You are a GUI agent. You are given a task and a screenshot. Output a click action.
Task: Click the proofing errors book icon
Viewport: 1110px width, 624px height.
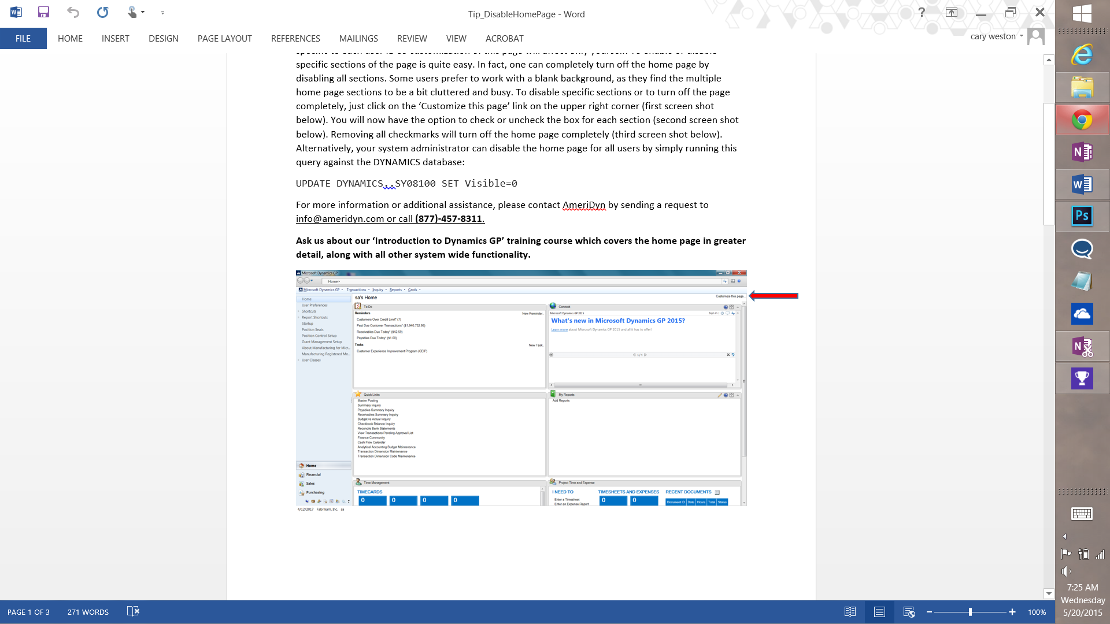pyautogui.click(x=133, y=611)
